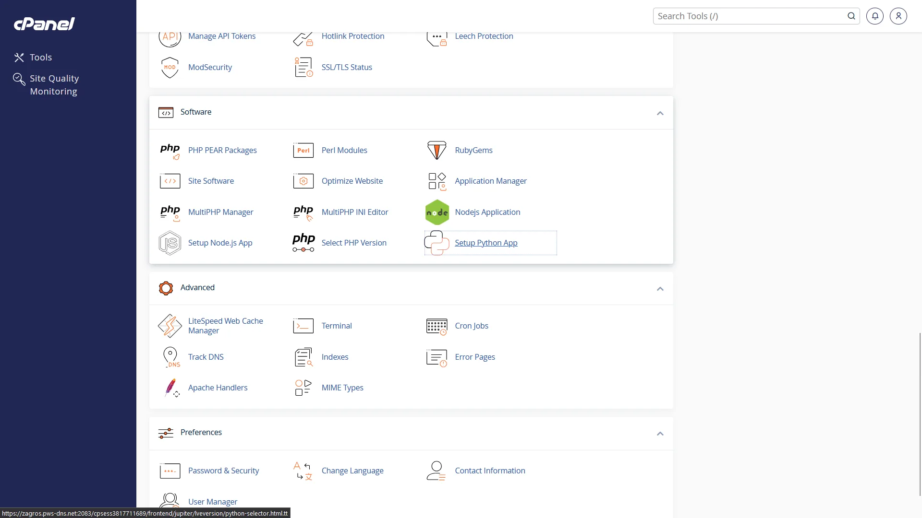This screenshot has width=922, height=518.
Task: Click the Error Pages icon
Action: 437,357
